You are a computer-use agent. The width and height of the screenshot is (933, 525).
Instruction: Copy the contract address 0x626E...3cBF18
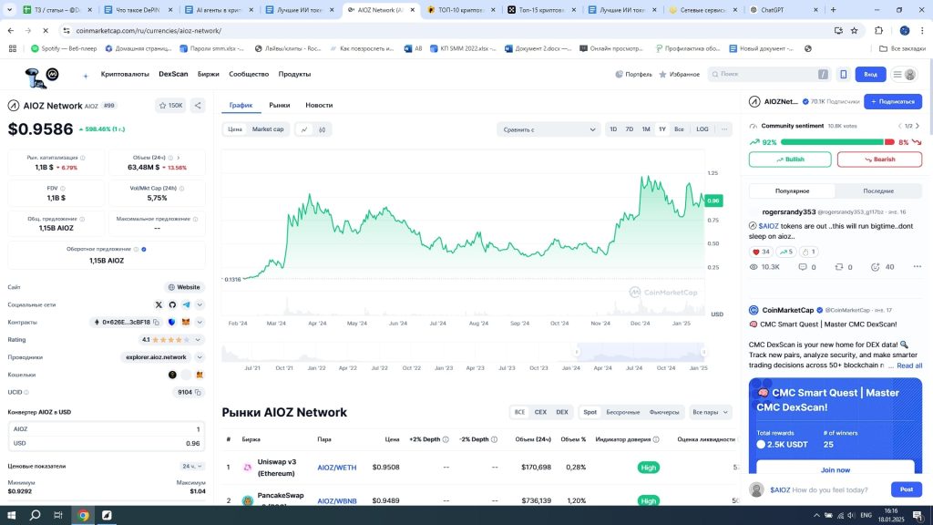[x=157, y=322]
